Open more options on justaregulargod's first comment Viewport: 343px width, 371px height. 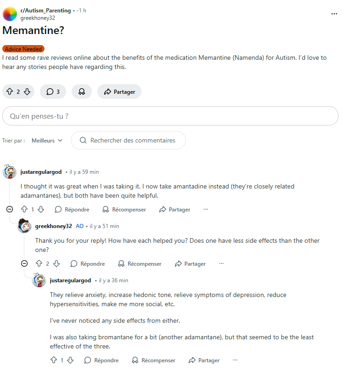206,209
